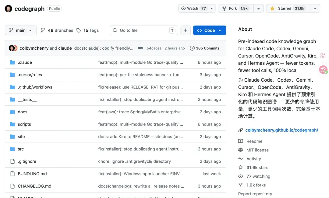
Task: Click the .cursor/rules folder icon
Action: tap(12, 75)
